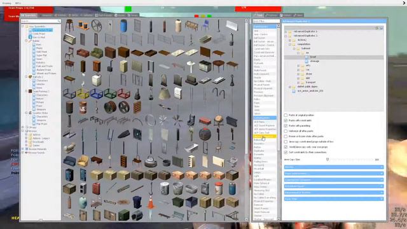This screenshot has height=229, width=407.
Task: Spawn the blue barrel prop
Action: click(124, 26)
